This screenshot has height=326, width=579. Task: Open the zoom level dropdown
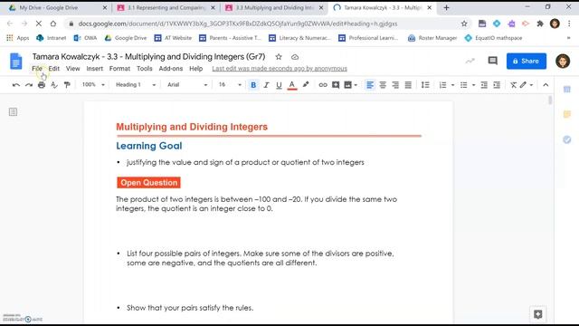tap(93, 84)
